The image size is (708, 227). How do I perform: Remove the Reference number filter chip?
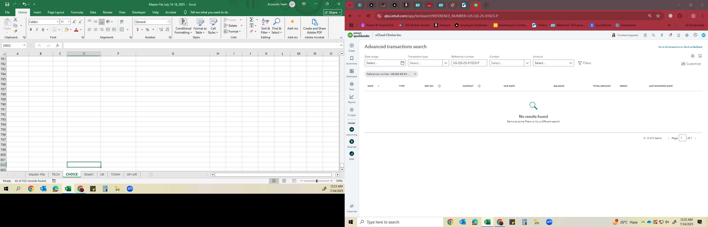[415, 74]
